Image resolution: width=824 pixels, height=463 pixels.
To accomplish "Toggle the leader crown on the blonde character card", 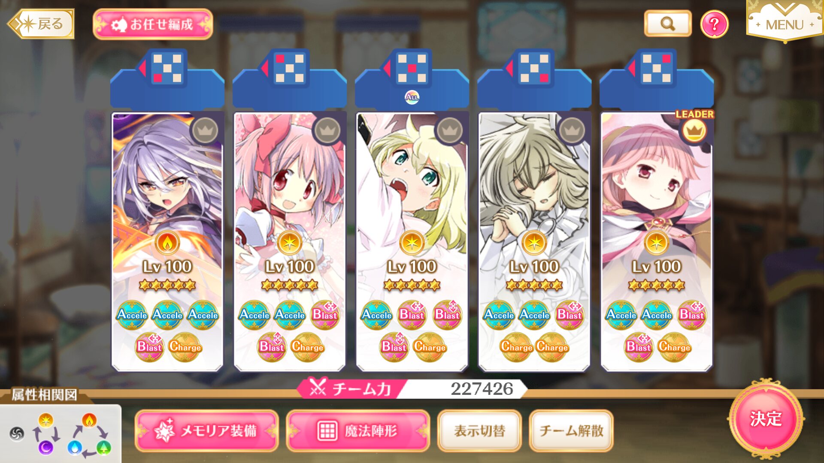I will (x=449, y=130).
